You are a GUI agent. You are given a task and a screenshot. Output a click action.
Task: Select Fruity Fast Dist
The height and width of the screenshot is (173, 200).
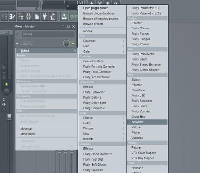[x=102, y=160]
